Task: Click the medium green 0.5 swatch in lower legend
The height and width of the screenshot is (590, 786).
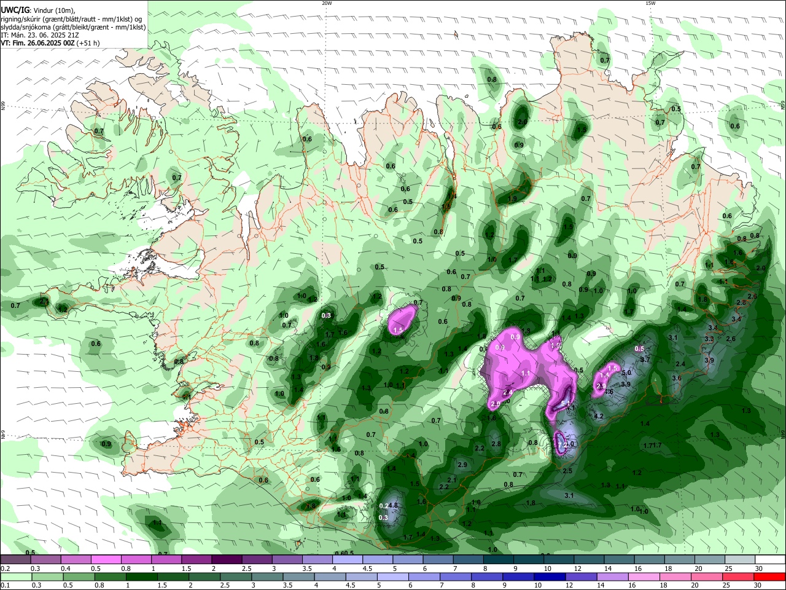Action: click(x=79, y=577)
